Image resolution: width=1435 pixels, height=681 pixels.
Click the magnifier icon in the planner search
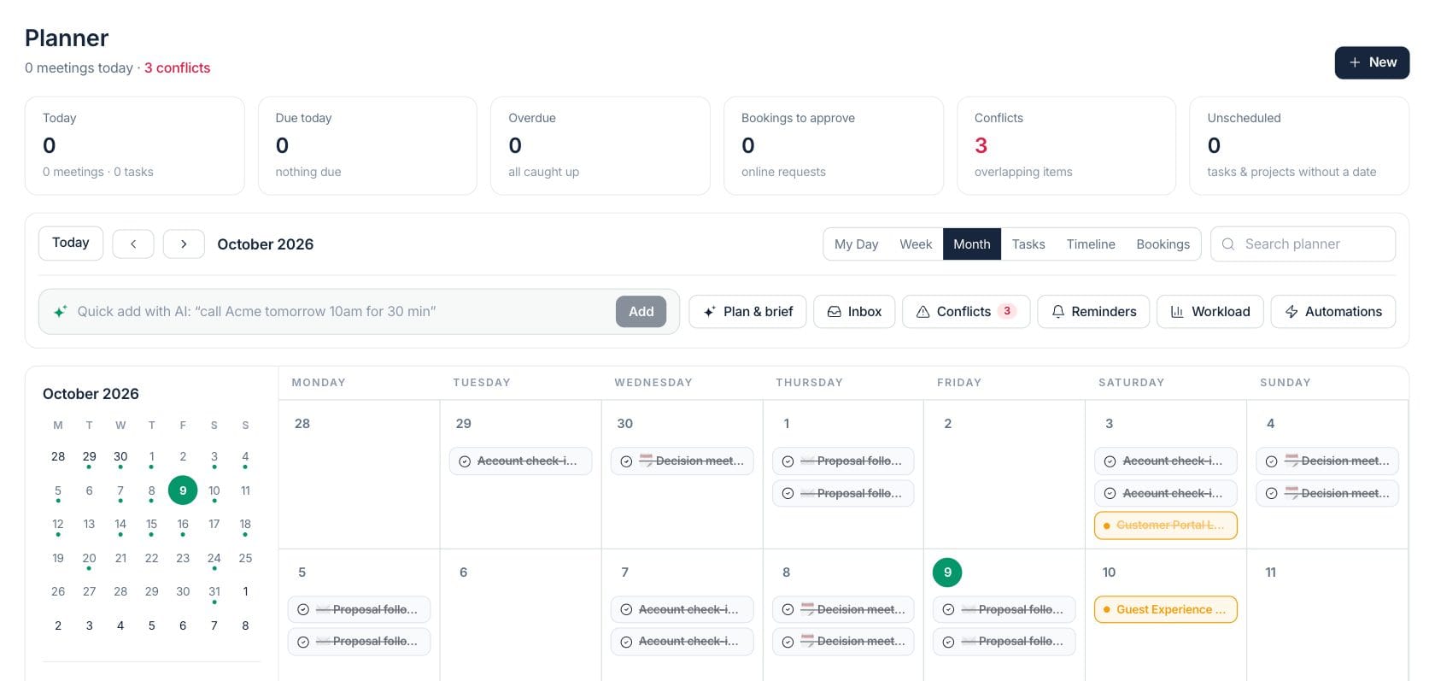tap(1228, 244)
